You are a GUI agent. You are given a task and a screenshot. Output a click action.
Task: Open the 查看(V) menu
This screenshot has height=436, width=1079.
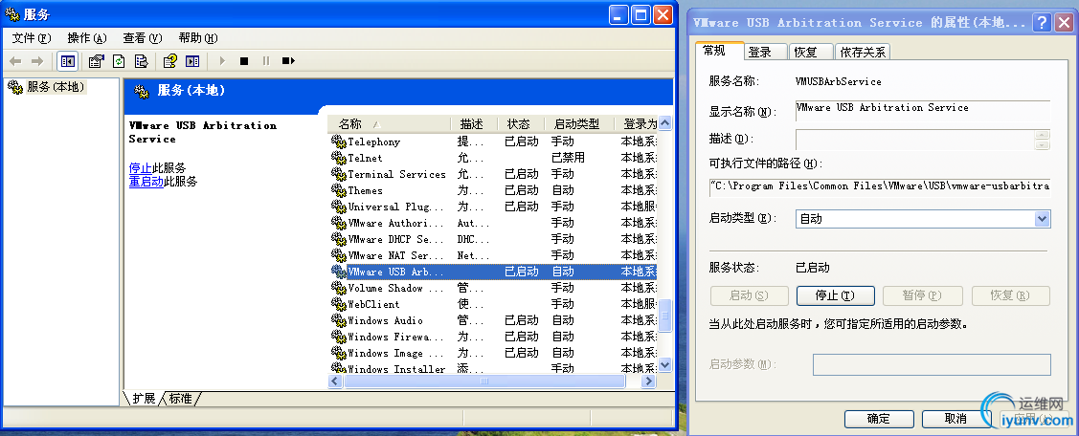143,38
